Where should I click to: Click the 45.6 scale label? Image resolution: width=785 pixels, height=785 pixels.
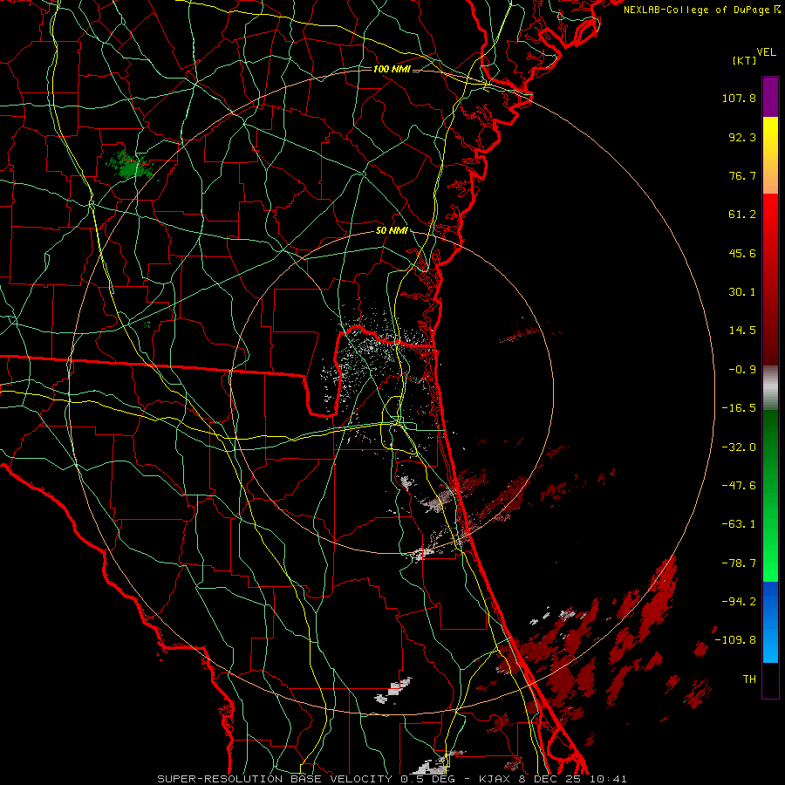coord(742,253)
